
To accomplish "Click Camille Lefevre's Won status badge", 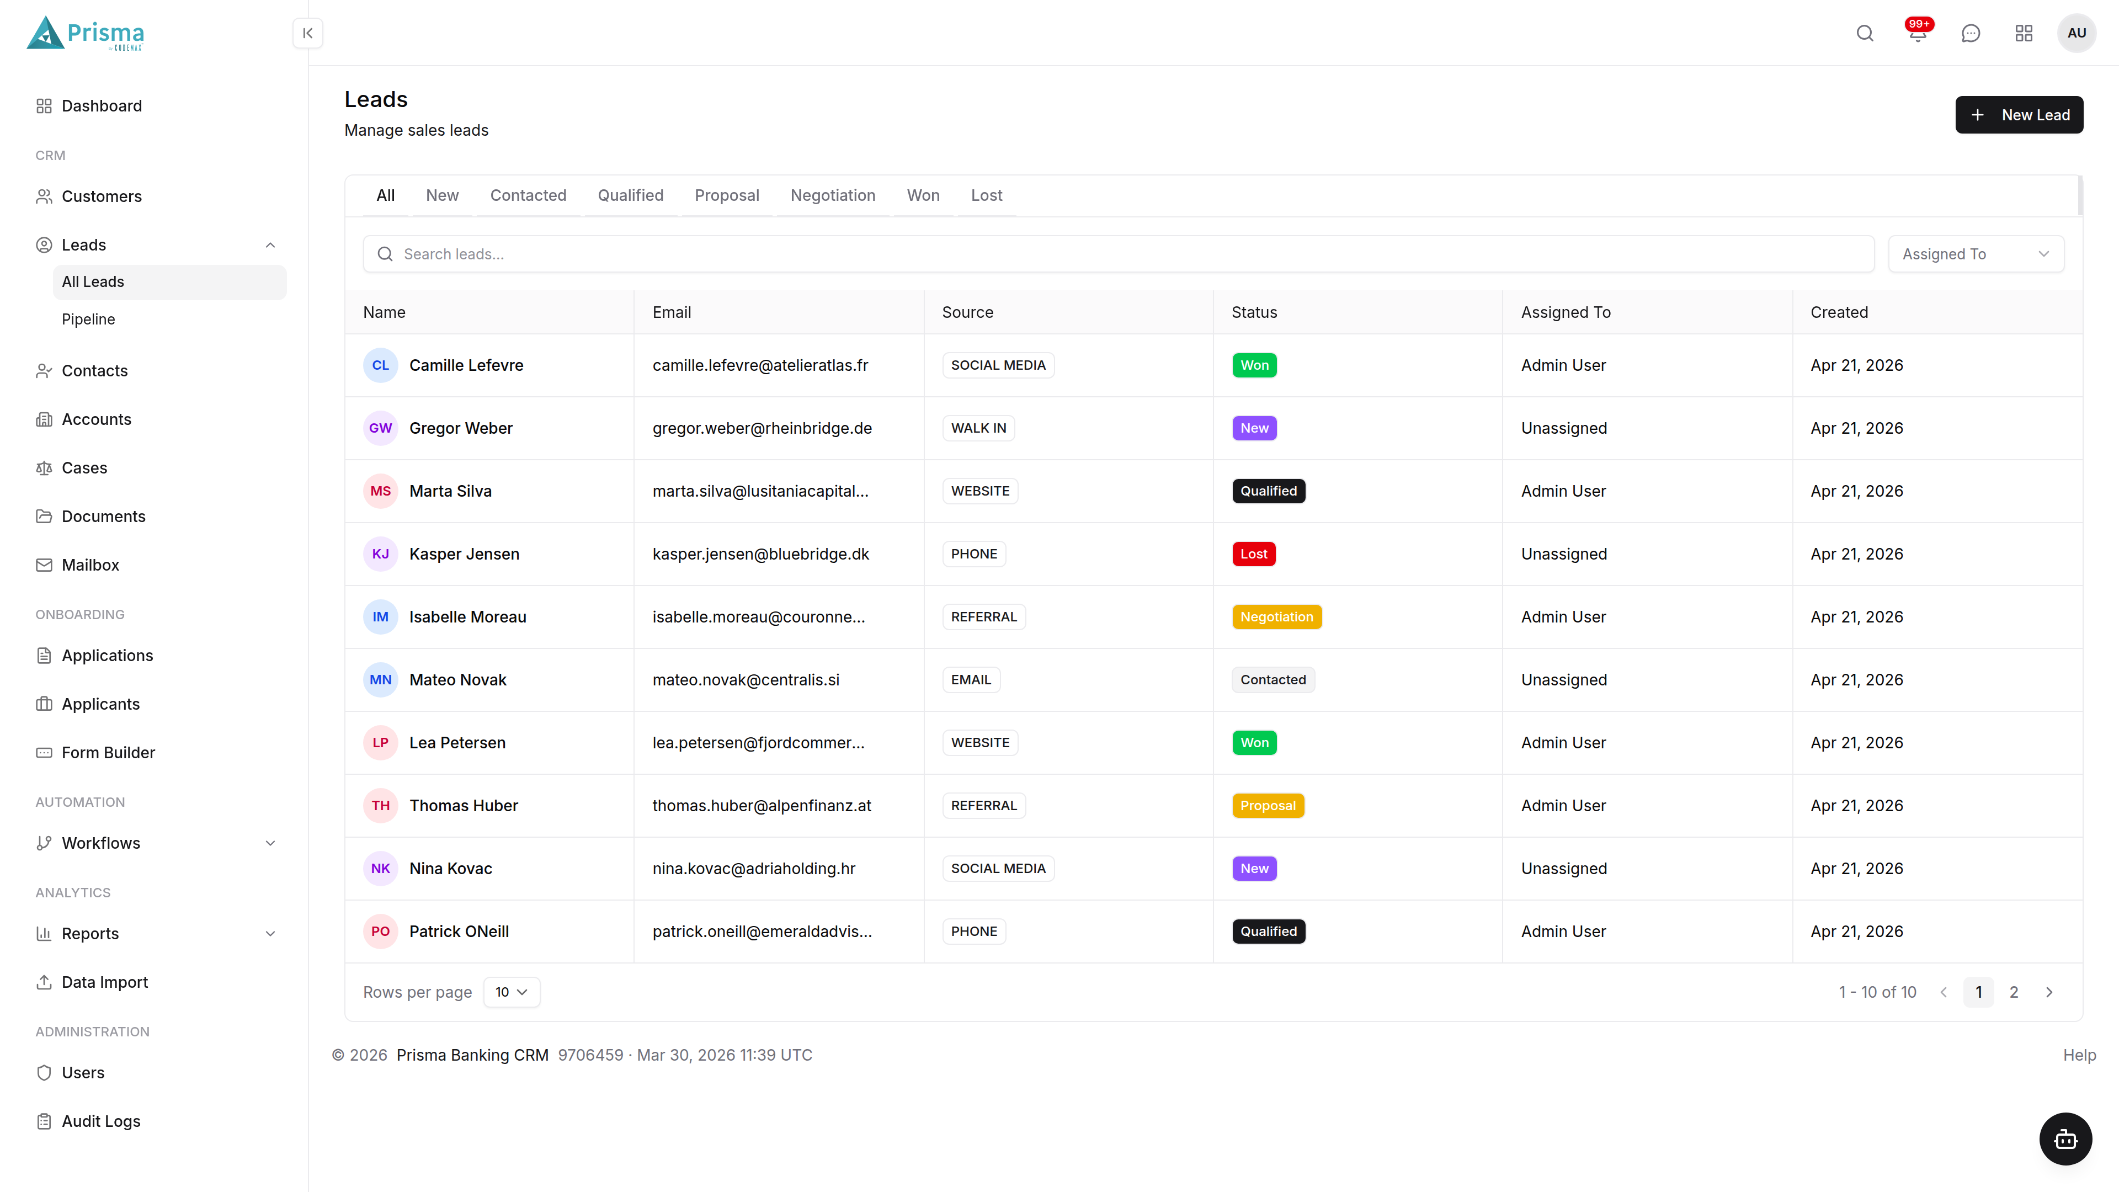I will pyautogui.click(x=1254, y=365).
